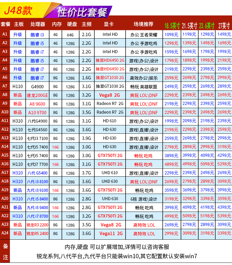Click "八代 i7 8700" processor cell
232x265 pixels.
(x=37, y=216)
